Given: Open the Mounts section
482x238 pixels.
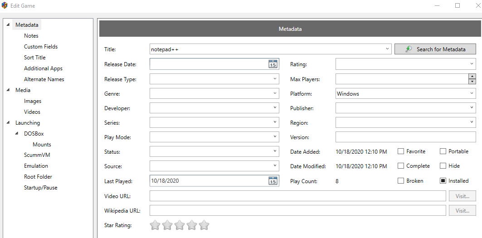Looking at the screenshot, I should coord(42,145).
